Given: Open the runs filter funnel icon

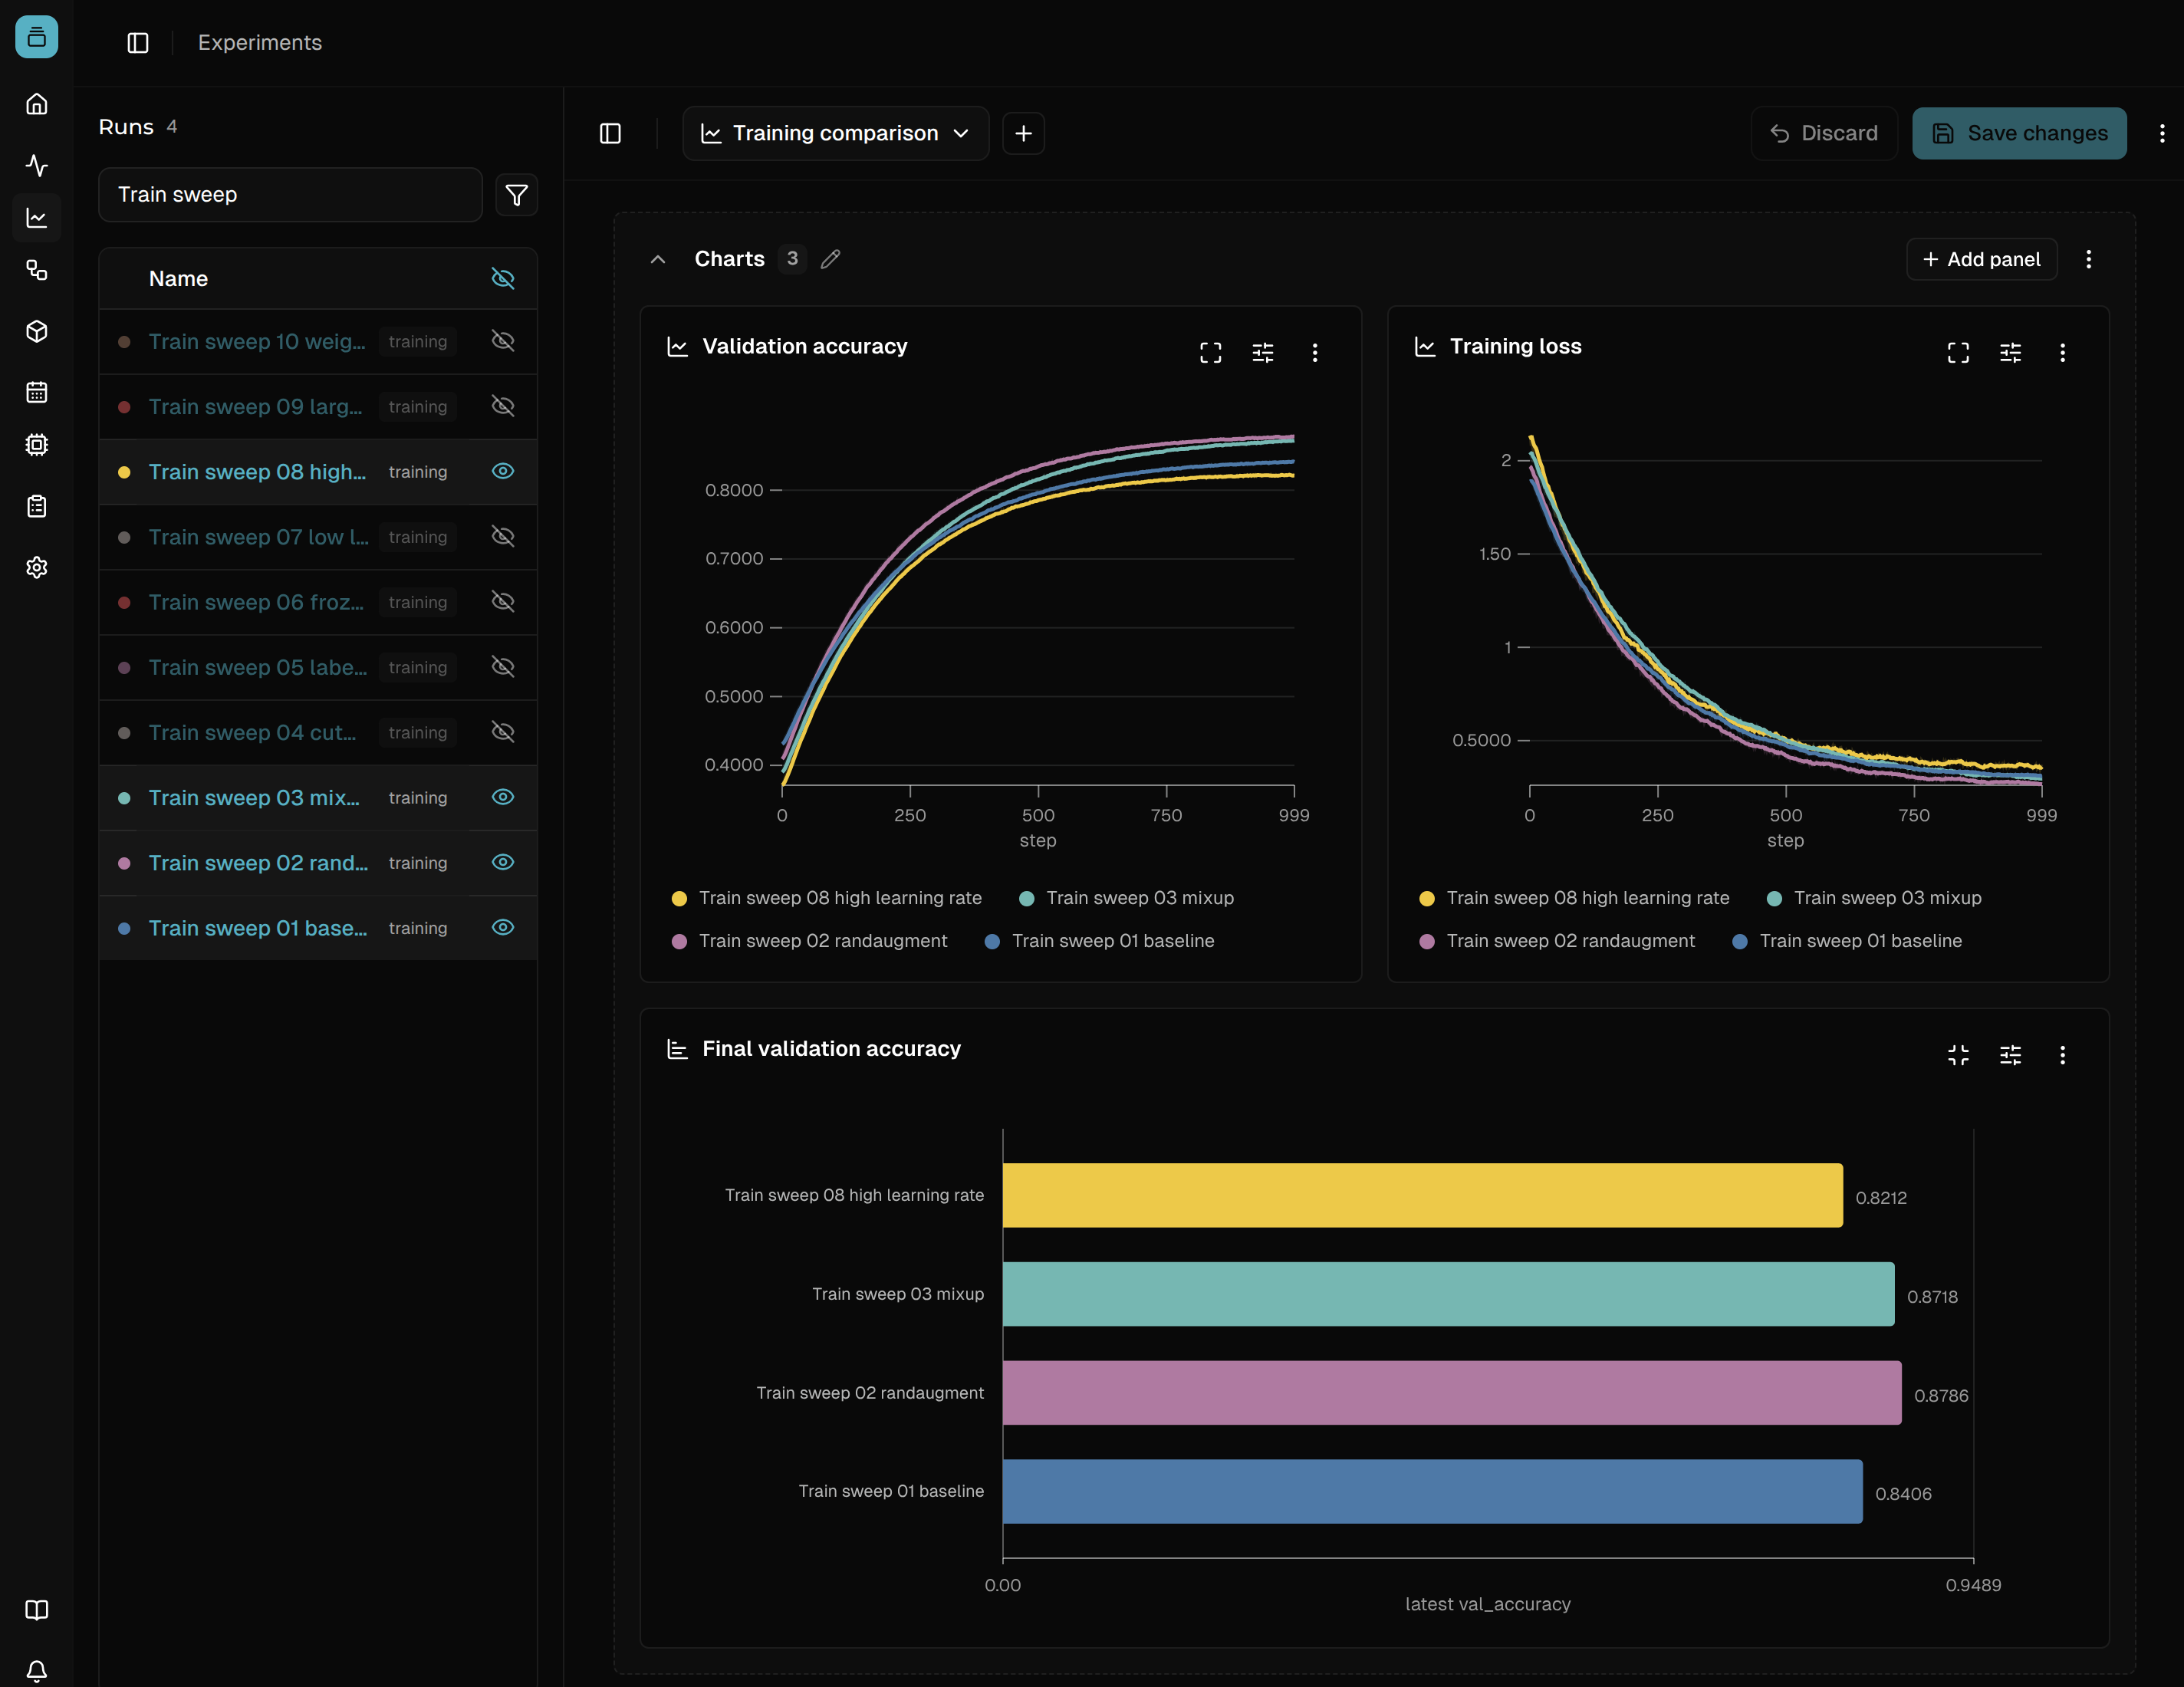Looking at the screenshot, I should tap(517, 195).
